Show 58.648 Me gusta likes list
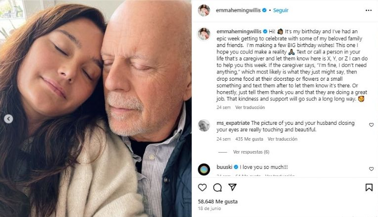378x217 pixels. (x=217, y=202)
